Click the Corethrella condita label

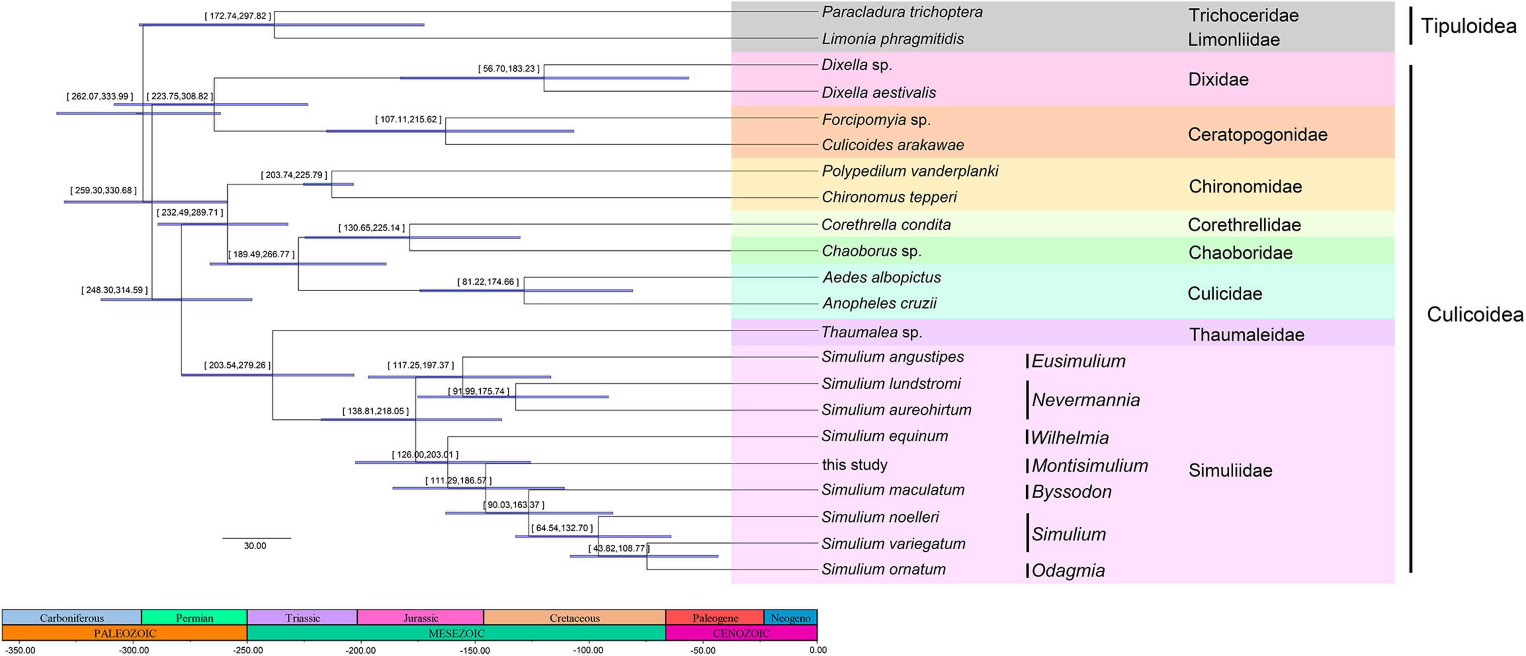click(886, 224)
